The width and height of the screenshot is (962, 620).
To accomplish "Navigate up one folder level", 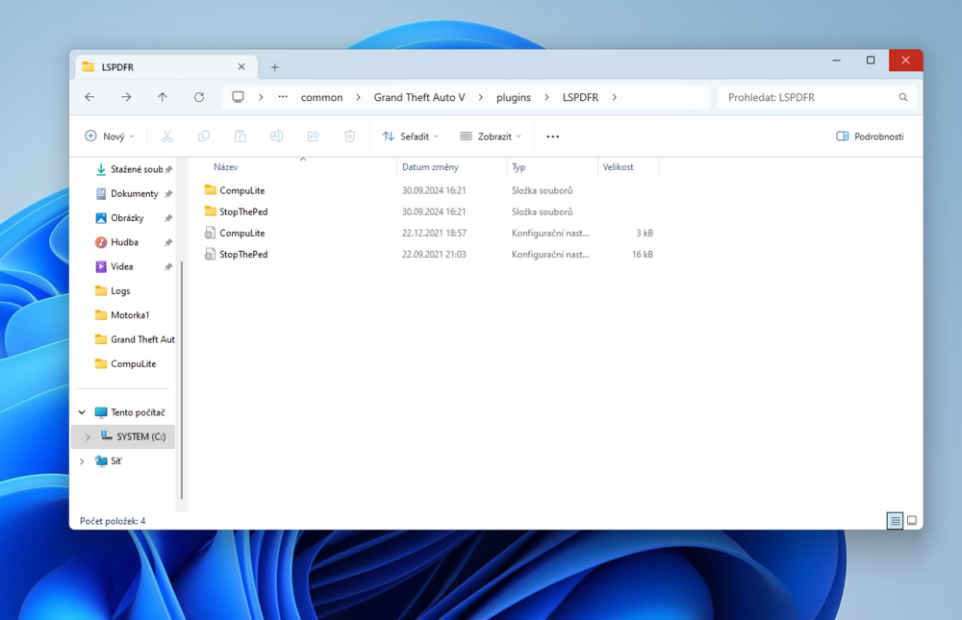I will (162, 96).
